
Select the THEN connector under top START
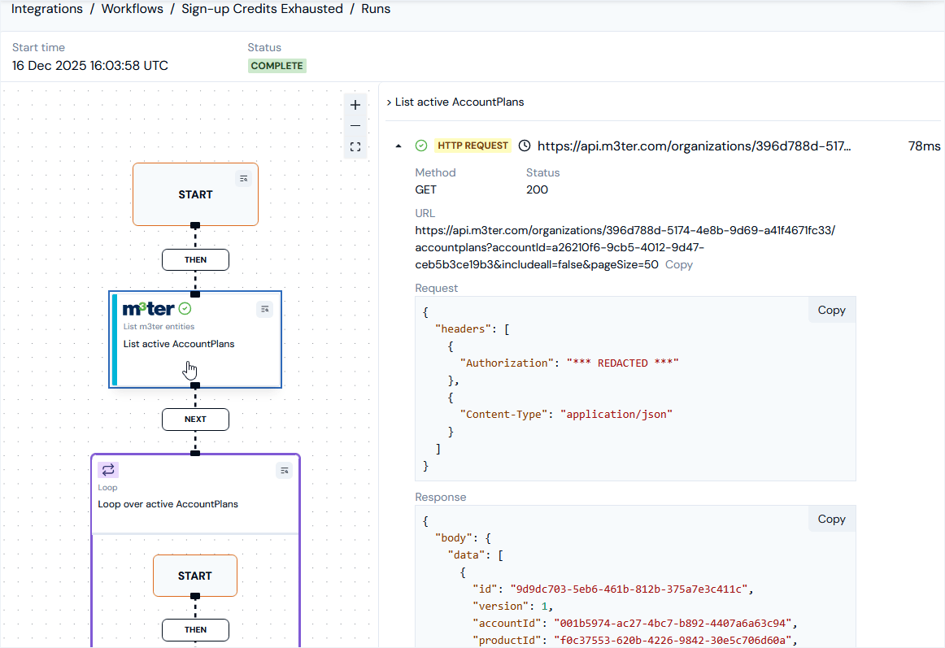coord(195,260)
